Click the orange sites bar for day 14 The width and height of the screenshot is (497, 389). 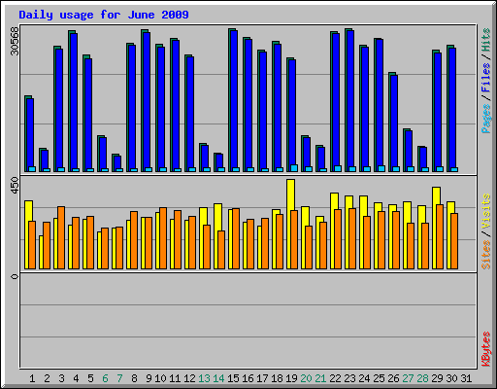pos(221,250)
